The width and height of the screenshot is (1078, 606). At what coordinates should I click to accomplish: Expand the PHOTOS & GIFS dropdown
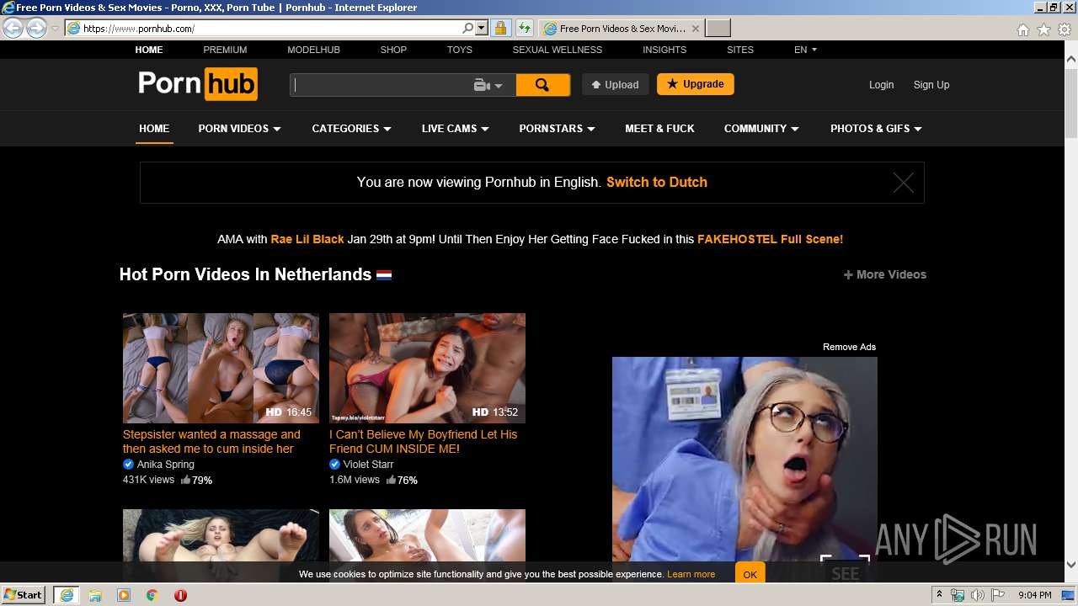pyautogui.click(x=876, y=129)
